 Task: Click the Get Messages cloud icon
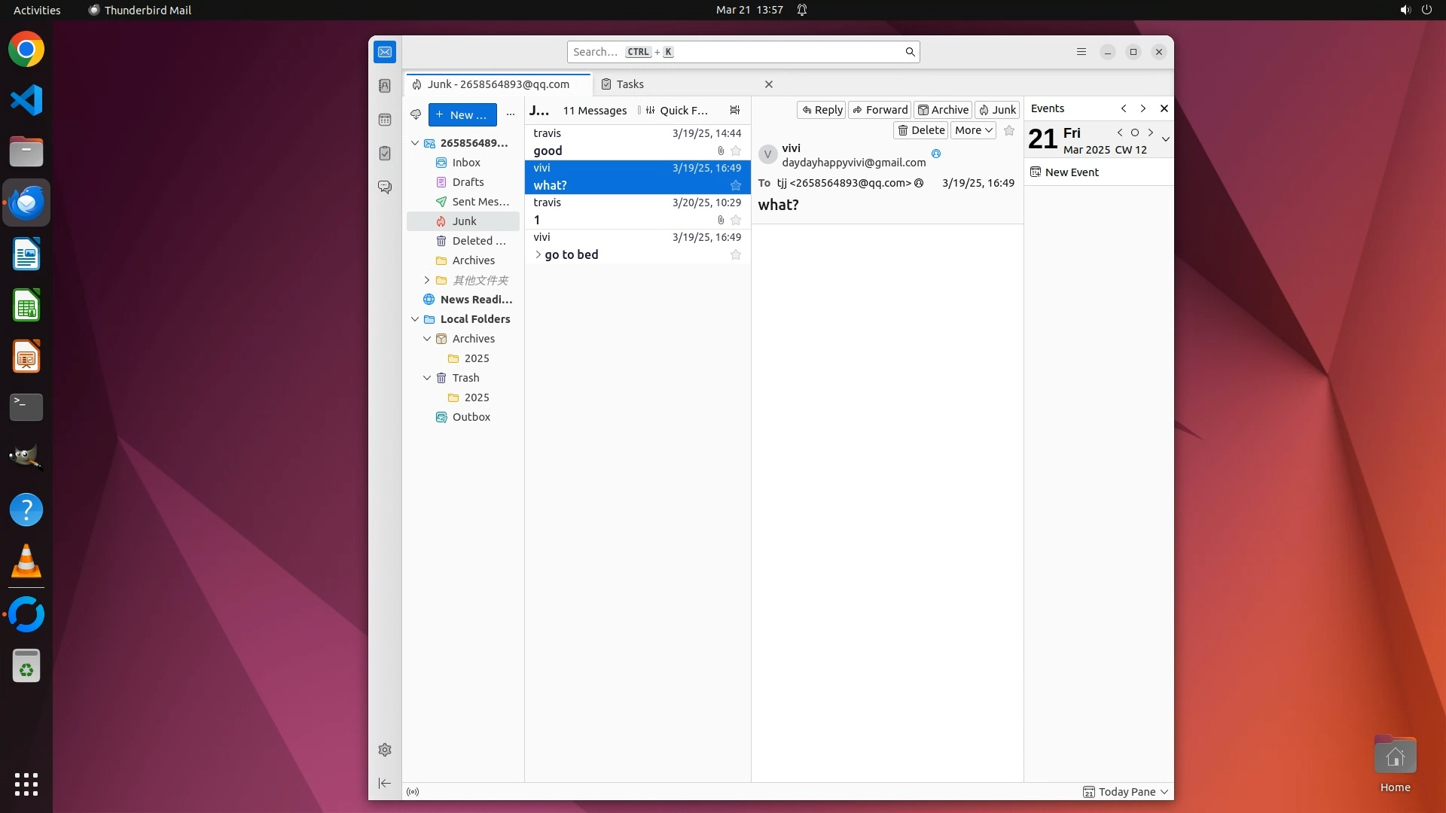416,114
